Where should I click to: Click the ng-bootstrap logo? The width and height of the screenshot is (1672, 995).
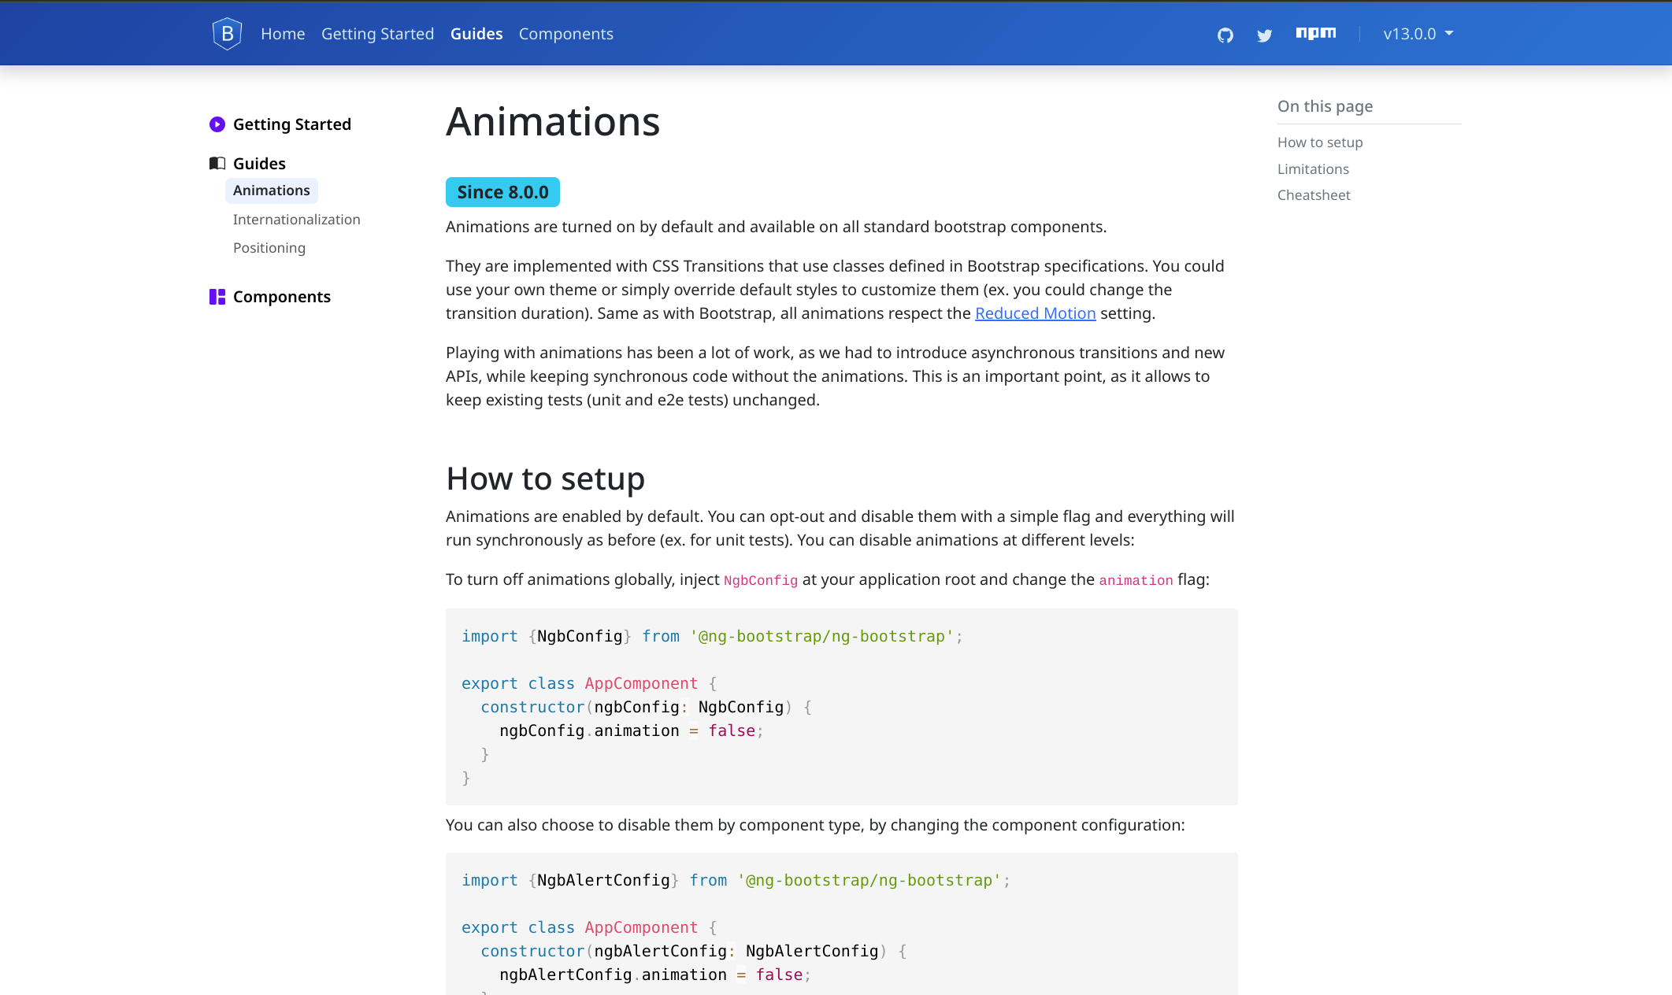click(x=226, y=32)
